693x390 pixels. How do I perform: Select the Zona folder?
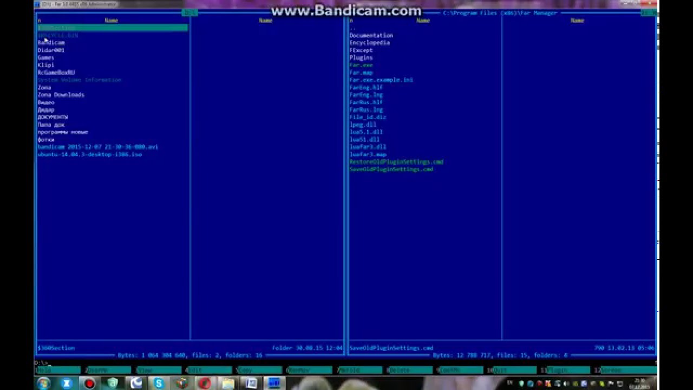click(44, 87)
